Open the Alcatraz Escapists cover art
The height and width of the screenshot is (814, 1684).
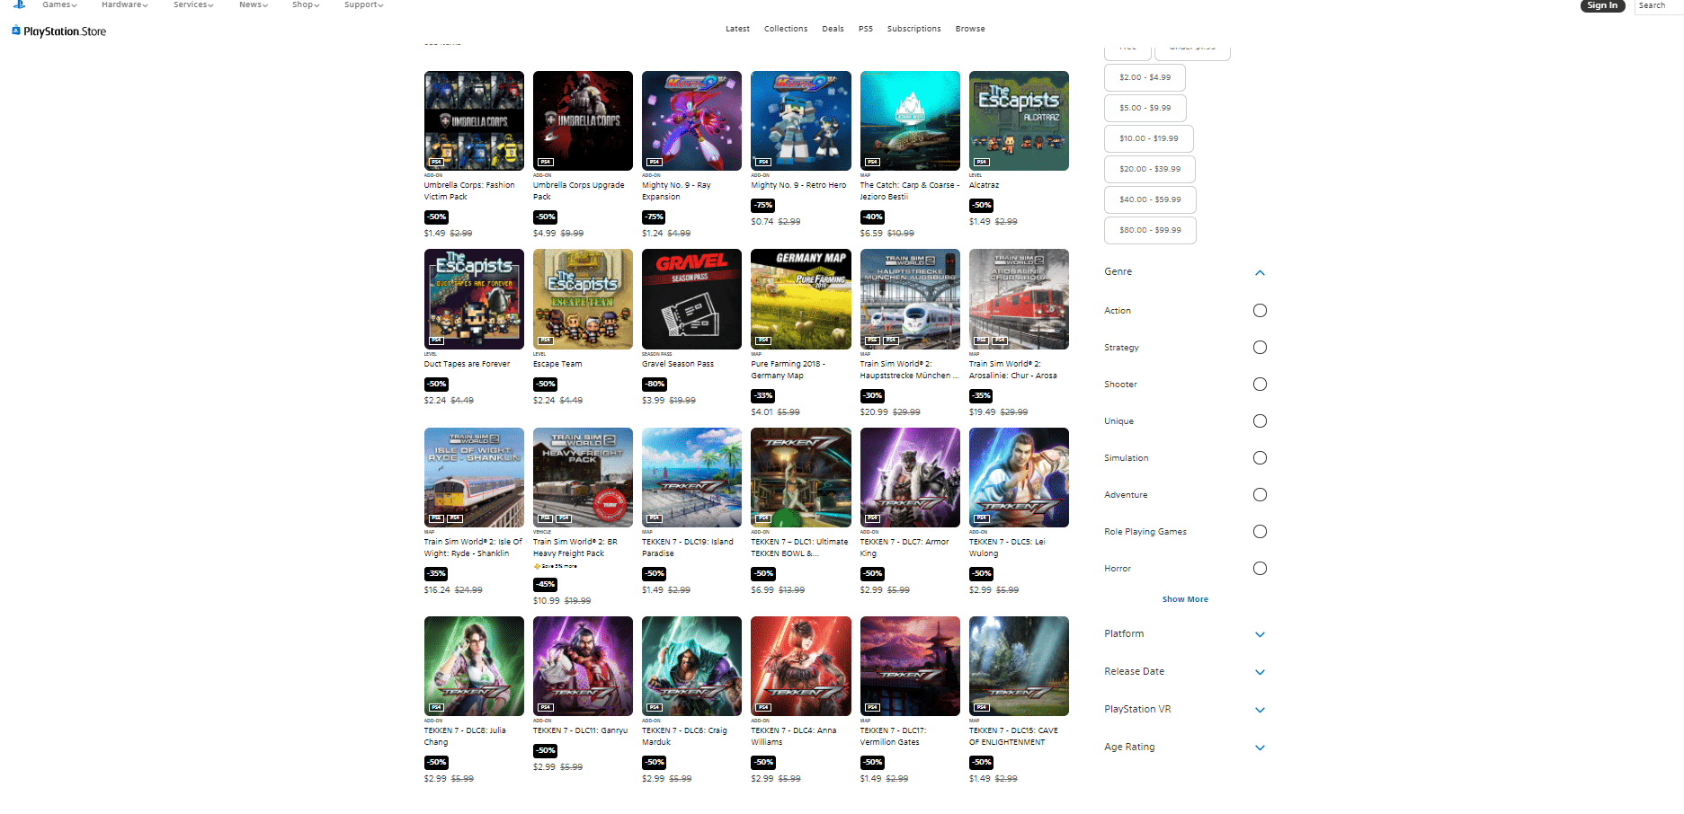1018,120
